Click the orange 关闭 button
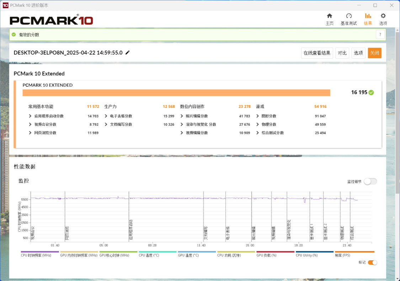The image size is (400, 281). (374, 53)
